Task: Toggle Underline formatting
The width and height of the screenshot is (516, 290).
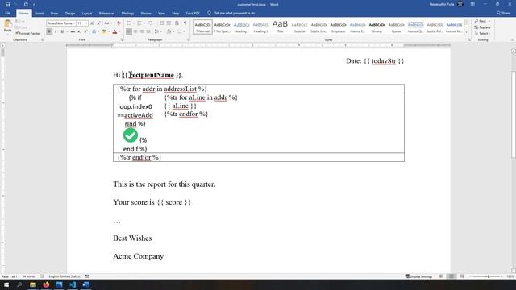Action: [x=62, y=31]
